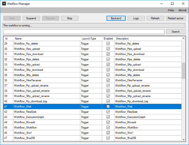
Task: Toggle Enabled checkbox for Workflow_Sha256
Action: [x=108, y=138]
